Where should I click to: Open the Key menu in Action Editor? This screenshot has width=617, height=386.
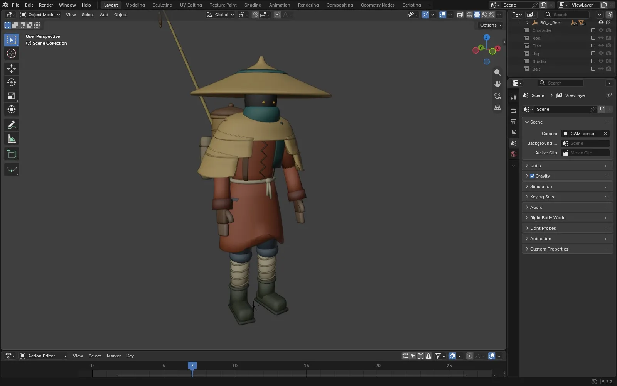[x=130, y=356]
